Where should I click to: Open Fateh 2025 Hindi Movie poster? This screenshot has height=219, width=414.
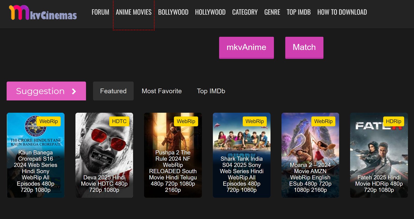tap(379, 155)
